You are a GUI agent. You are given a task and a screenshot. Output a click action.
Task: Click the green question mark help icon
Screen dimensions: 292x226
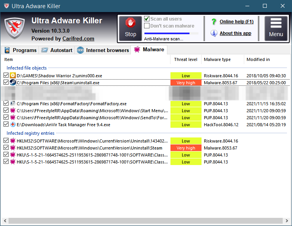[x=214, y=22]
